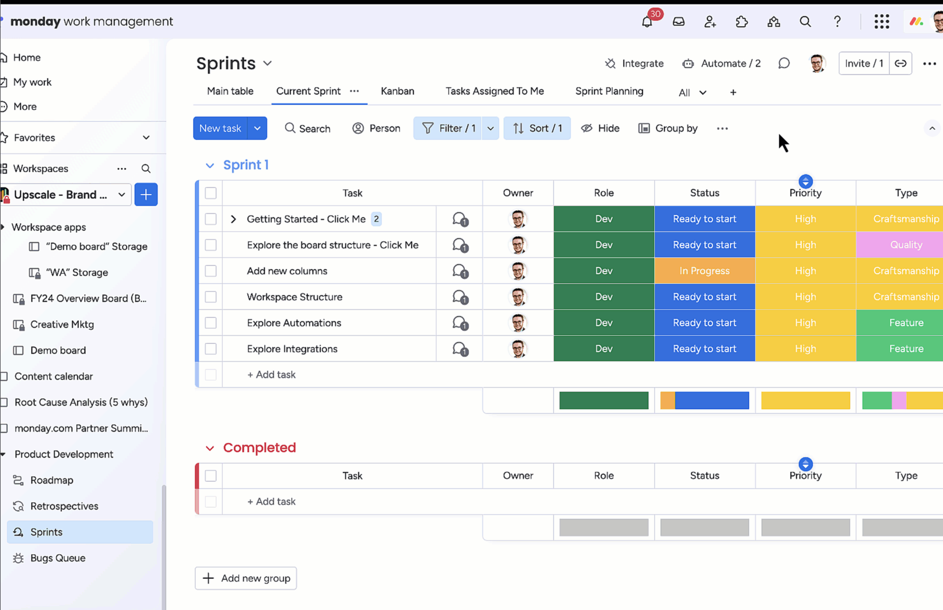The image size is (943, 610).
Task: Open Automate / 2 button
Action: 722,63
